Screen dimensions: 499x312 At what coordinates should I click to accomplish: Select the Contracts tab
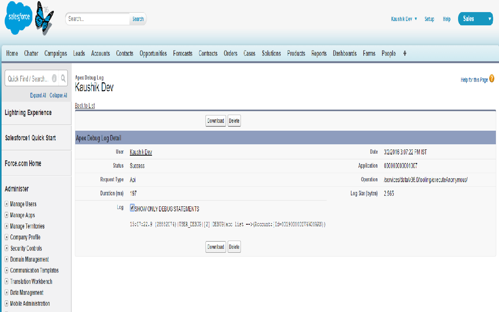click(208, 53)
